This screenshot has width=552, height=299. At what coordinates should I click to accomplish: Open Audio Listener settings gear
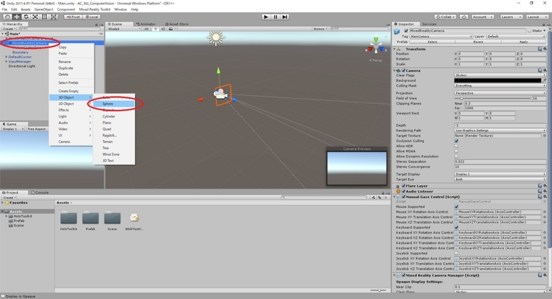click(x=545, y=191)
